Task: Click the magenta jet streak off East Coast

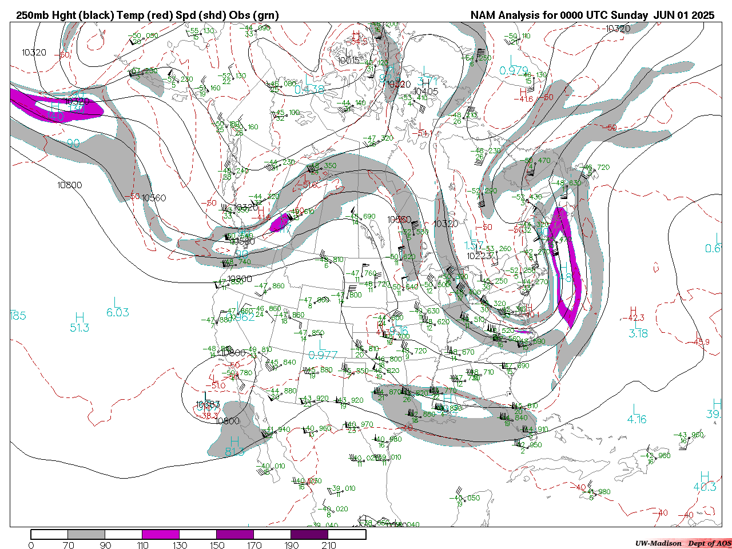Action: [x=566, y=269]
